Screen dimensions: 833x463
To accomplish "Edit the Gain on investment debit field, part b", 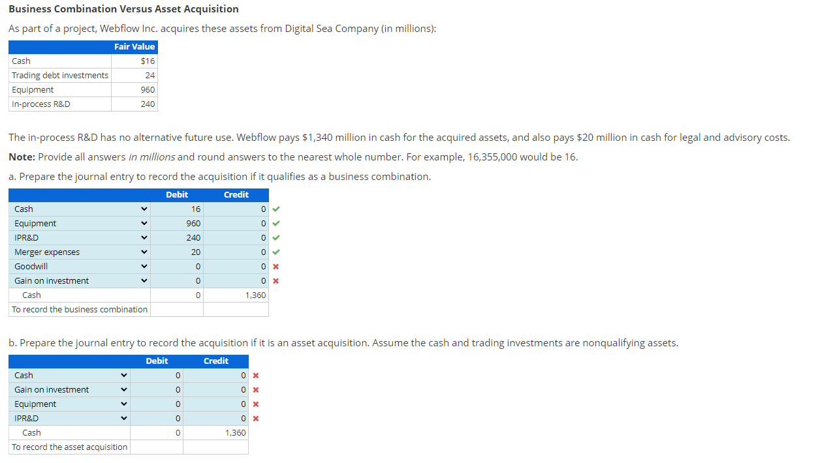I will click(x=157, y=390).
